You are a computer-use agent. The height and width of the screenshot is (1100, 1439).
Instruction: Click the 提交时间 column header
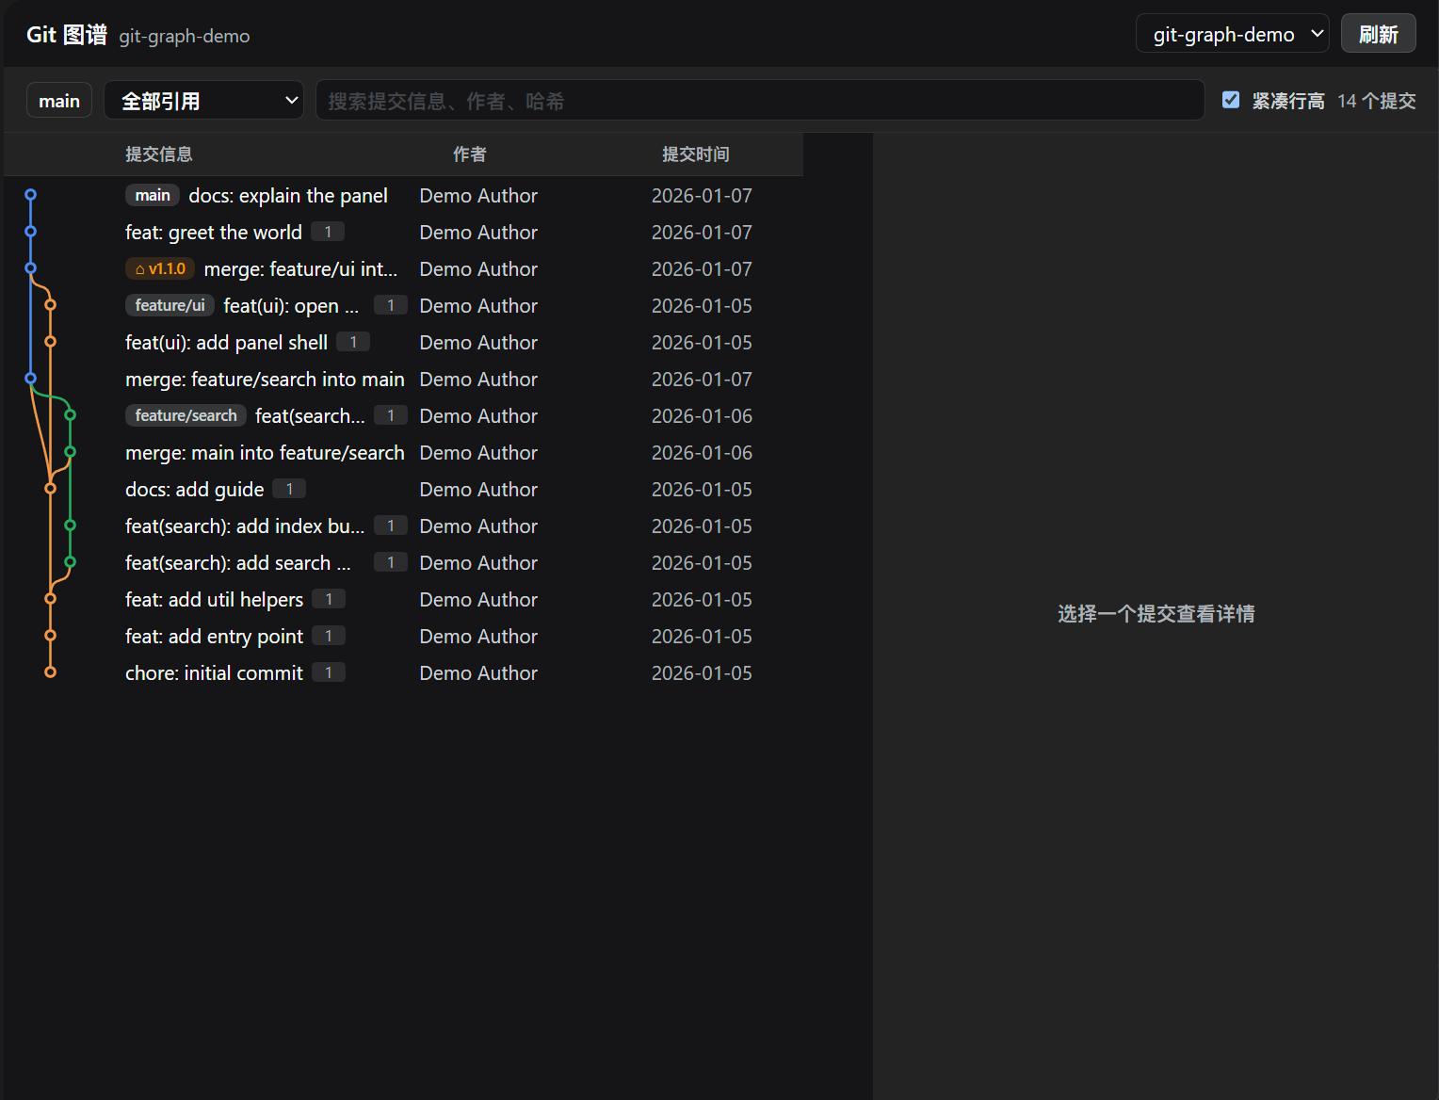[696, 154]
